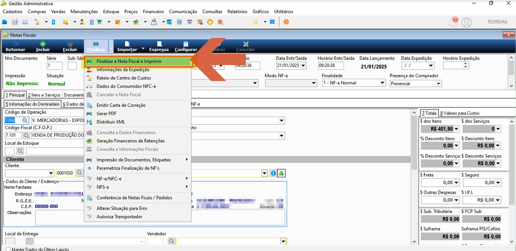Expand the Importar button dropdown arrow
The height and width of the screenshot is (251, 516).
[143, 49]
